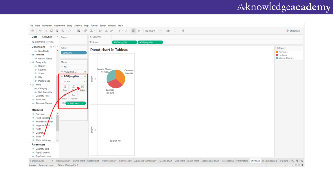Open the Tooltip marks button

pos(74,96)
